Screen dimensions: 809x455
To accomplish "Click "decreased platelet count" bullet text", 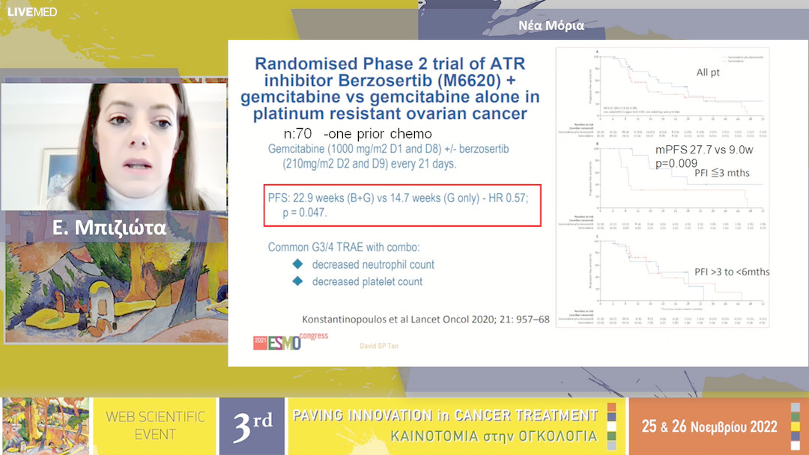I will point(367,282).
